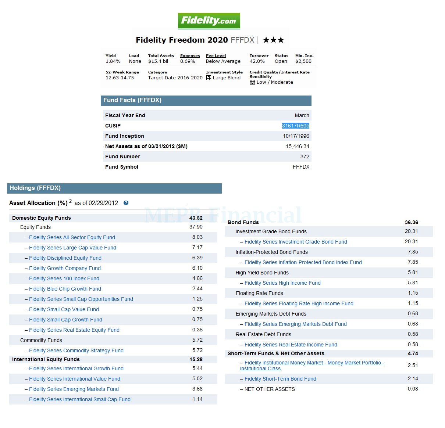Viewport: 445px width, 428px height.
Task: Click the asset allocation help question icon
Action: [x=126, y=203]
